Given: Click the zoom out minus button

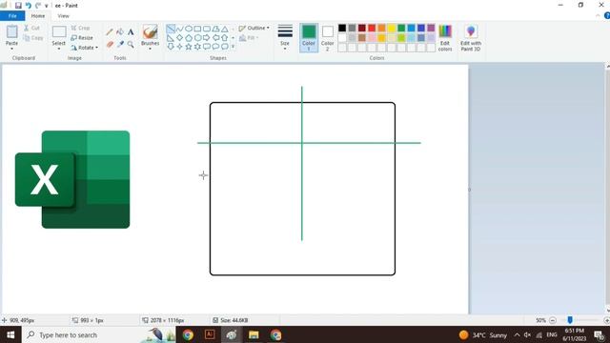Looking at the screenshot, I should [553, 320].
